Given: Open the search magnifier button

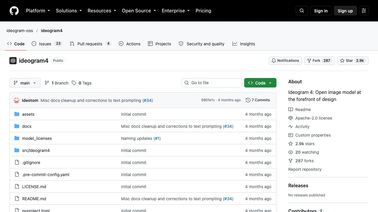Looking at the screenshot, I should point(302,11).
